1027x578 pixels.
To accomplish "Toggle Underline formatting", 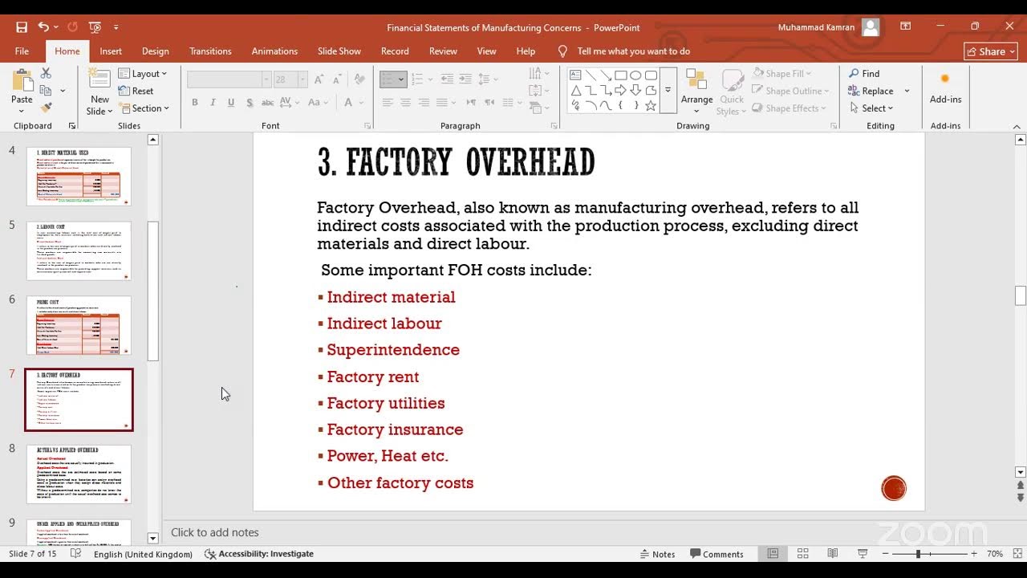I will tap(231, 103).
